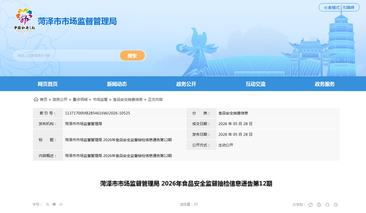Set font size to 大

point(48,204)
